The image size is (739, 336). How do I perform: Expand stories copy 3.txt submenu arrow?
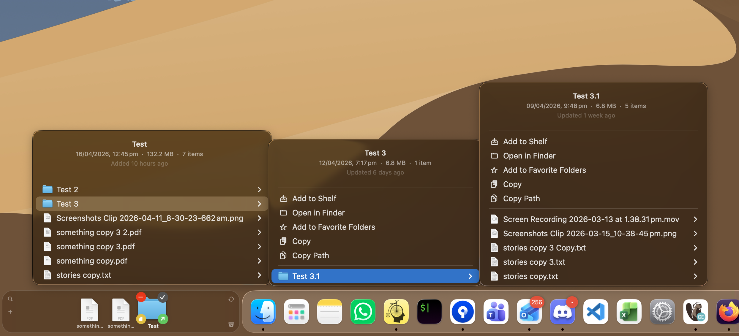pyautogui.click(x=695, y=262)
